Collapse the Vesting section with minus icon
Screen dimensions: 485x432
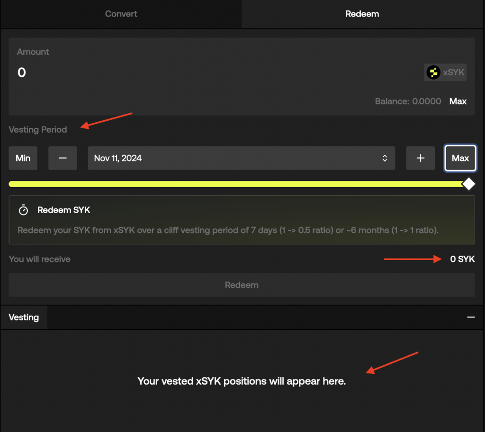pyautogui.click(x=471, y=317)
